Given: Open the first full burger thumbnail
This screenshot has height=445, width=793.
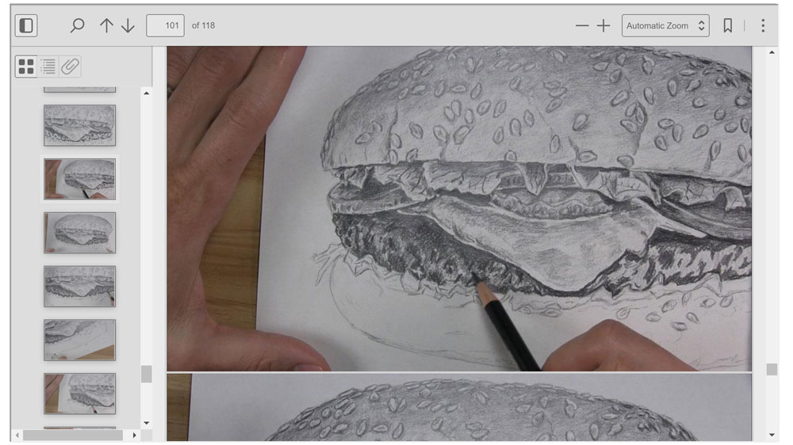Looking at the screenshot, I should click(x=79, y=125).
